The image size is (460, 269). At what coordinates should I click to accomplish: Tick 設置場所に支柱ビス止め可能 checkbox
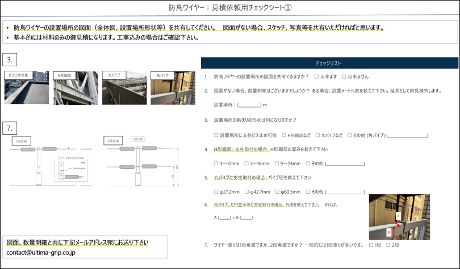tap(216, 135)
